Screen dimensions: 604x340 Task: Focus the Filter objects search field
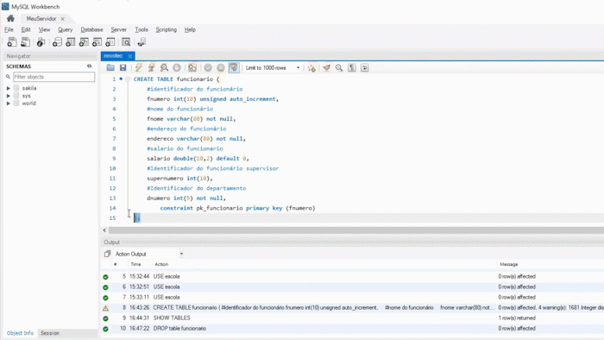(x=53, y=77)
